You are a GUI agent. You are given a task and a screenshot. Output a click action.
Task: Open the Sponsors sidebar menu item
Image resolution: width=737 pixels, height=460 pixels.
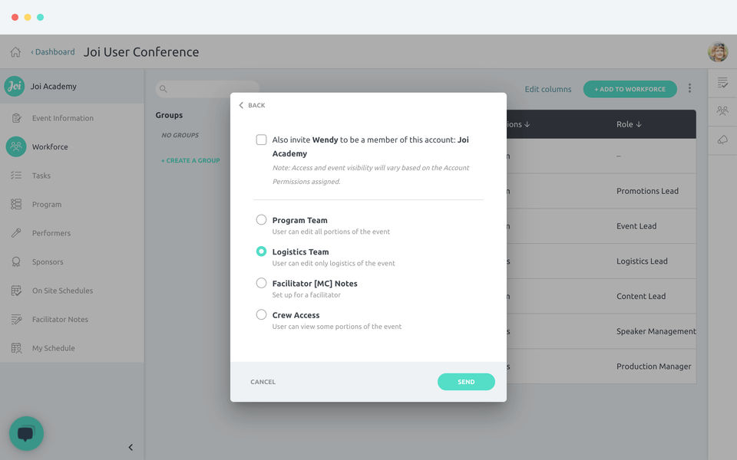(48, 262)
